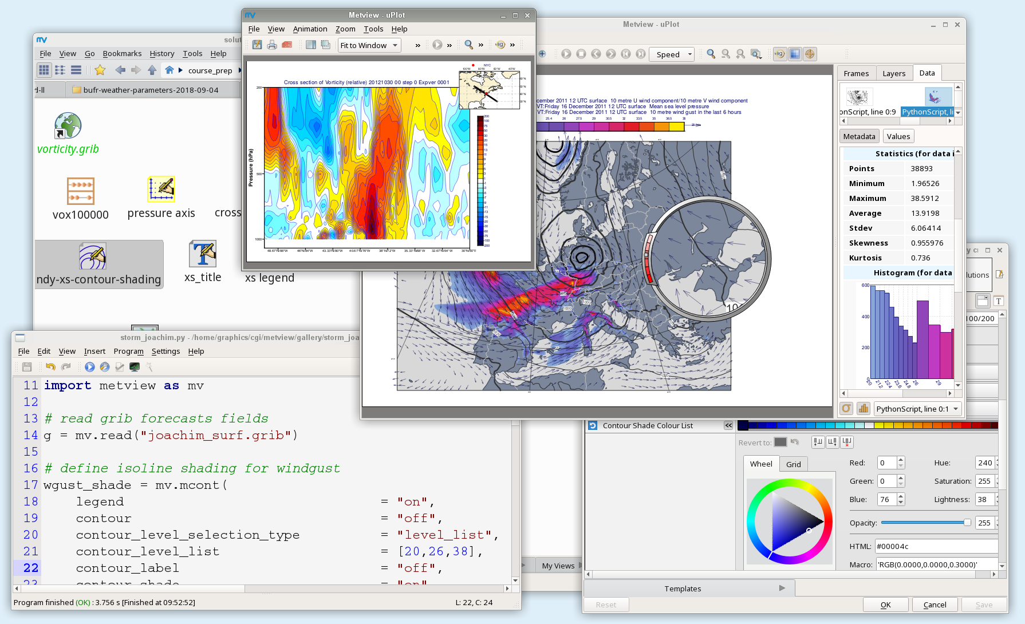
Task: Click OK in the colour editor
Action: click(x=885, y=605)
